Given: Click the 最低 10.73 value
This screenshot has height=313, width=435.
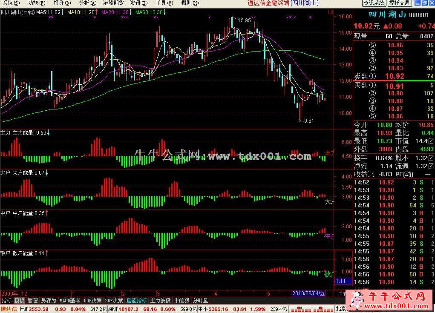Looking at the screenshot, I should tap(384, 141).
